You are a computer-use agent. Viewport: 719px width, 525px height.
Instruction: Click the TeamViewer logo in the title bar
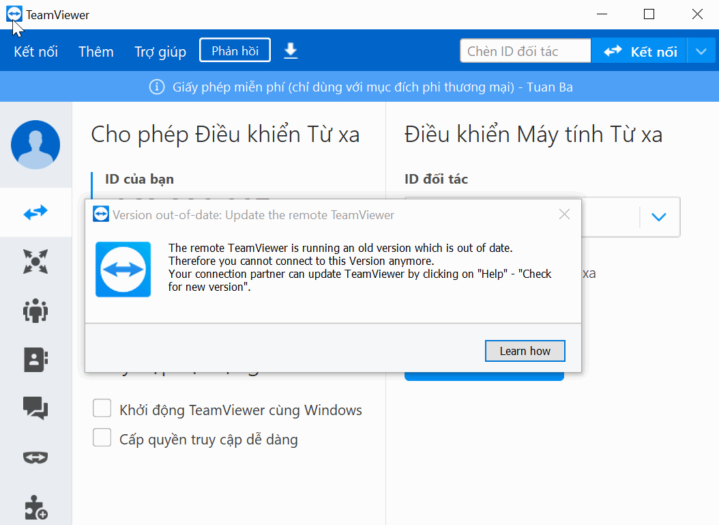[14, 14]
